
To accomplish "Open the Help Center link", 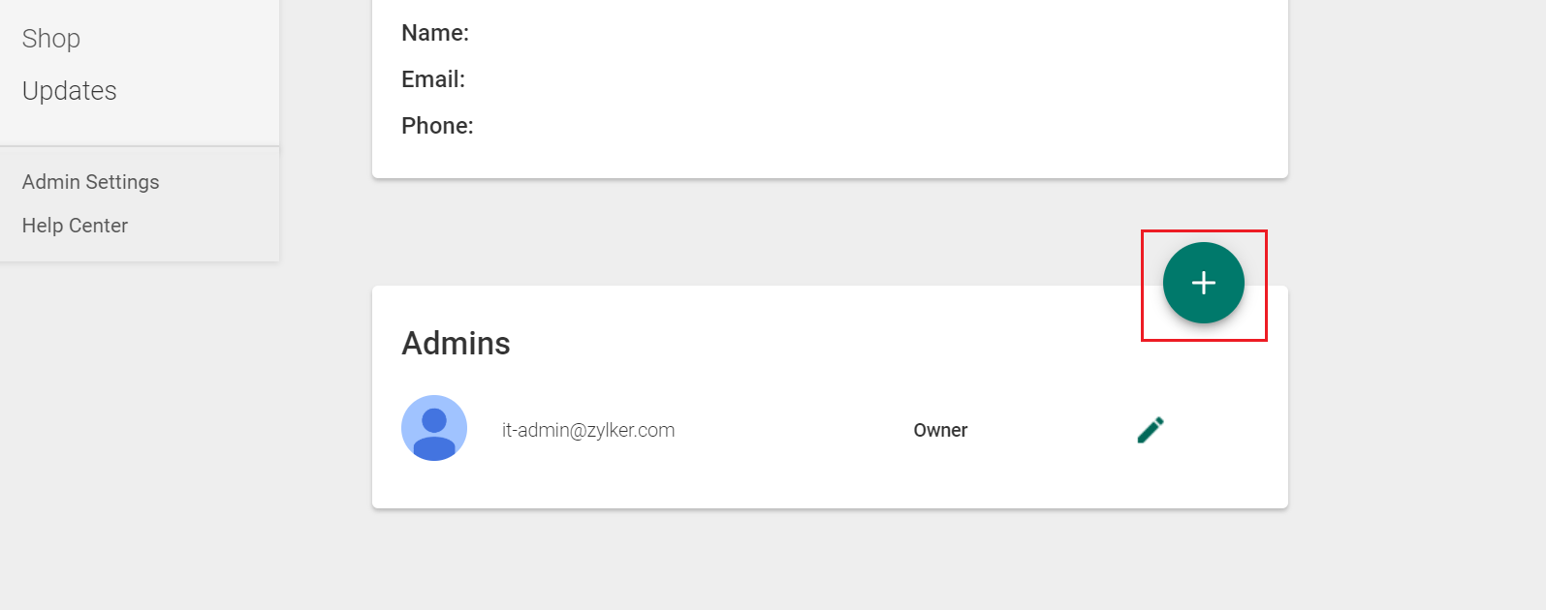I will pyautogui.click(x=76, y=226).
